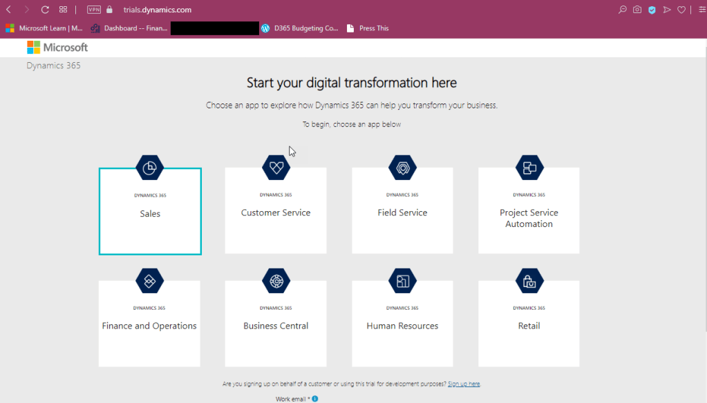Click the Project Service Automation icon
This screenshot has width=707, height=403.
tap(529, 168)
